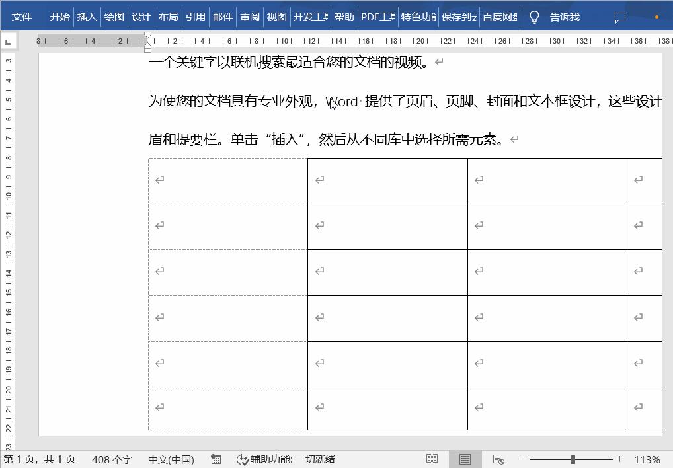This screenshot has width=673, height=468.
Task: Switch to Print Layout view icon
Action: click(x=465, y=459)
